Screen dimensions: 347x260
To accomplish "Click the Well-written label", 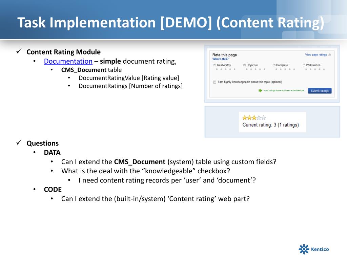I will coord(313,65).
